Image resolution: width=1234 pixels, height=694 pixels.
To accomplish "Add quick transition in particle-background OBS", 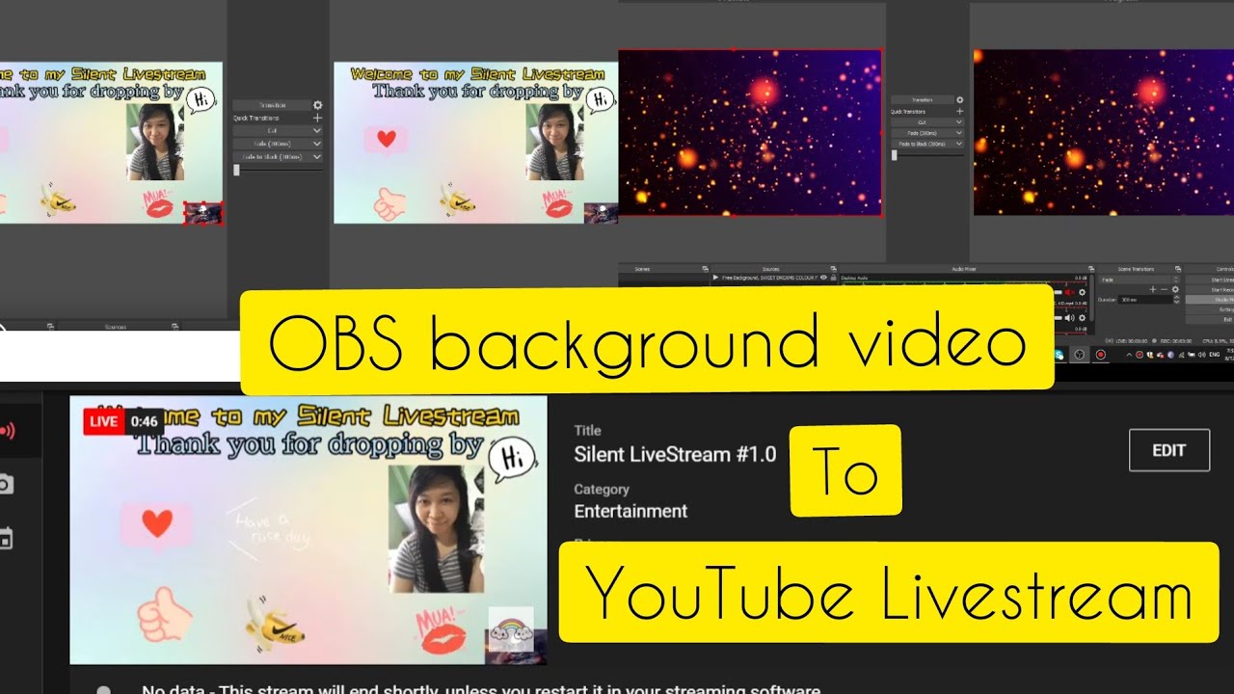I will pyautogui.click(x=959, y=111).
